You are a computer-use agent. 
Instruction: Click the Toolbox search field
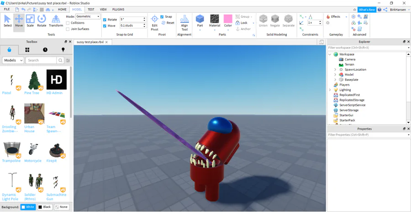41,60
